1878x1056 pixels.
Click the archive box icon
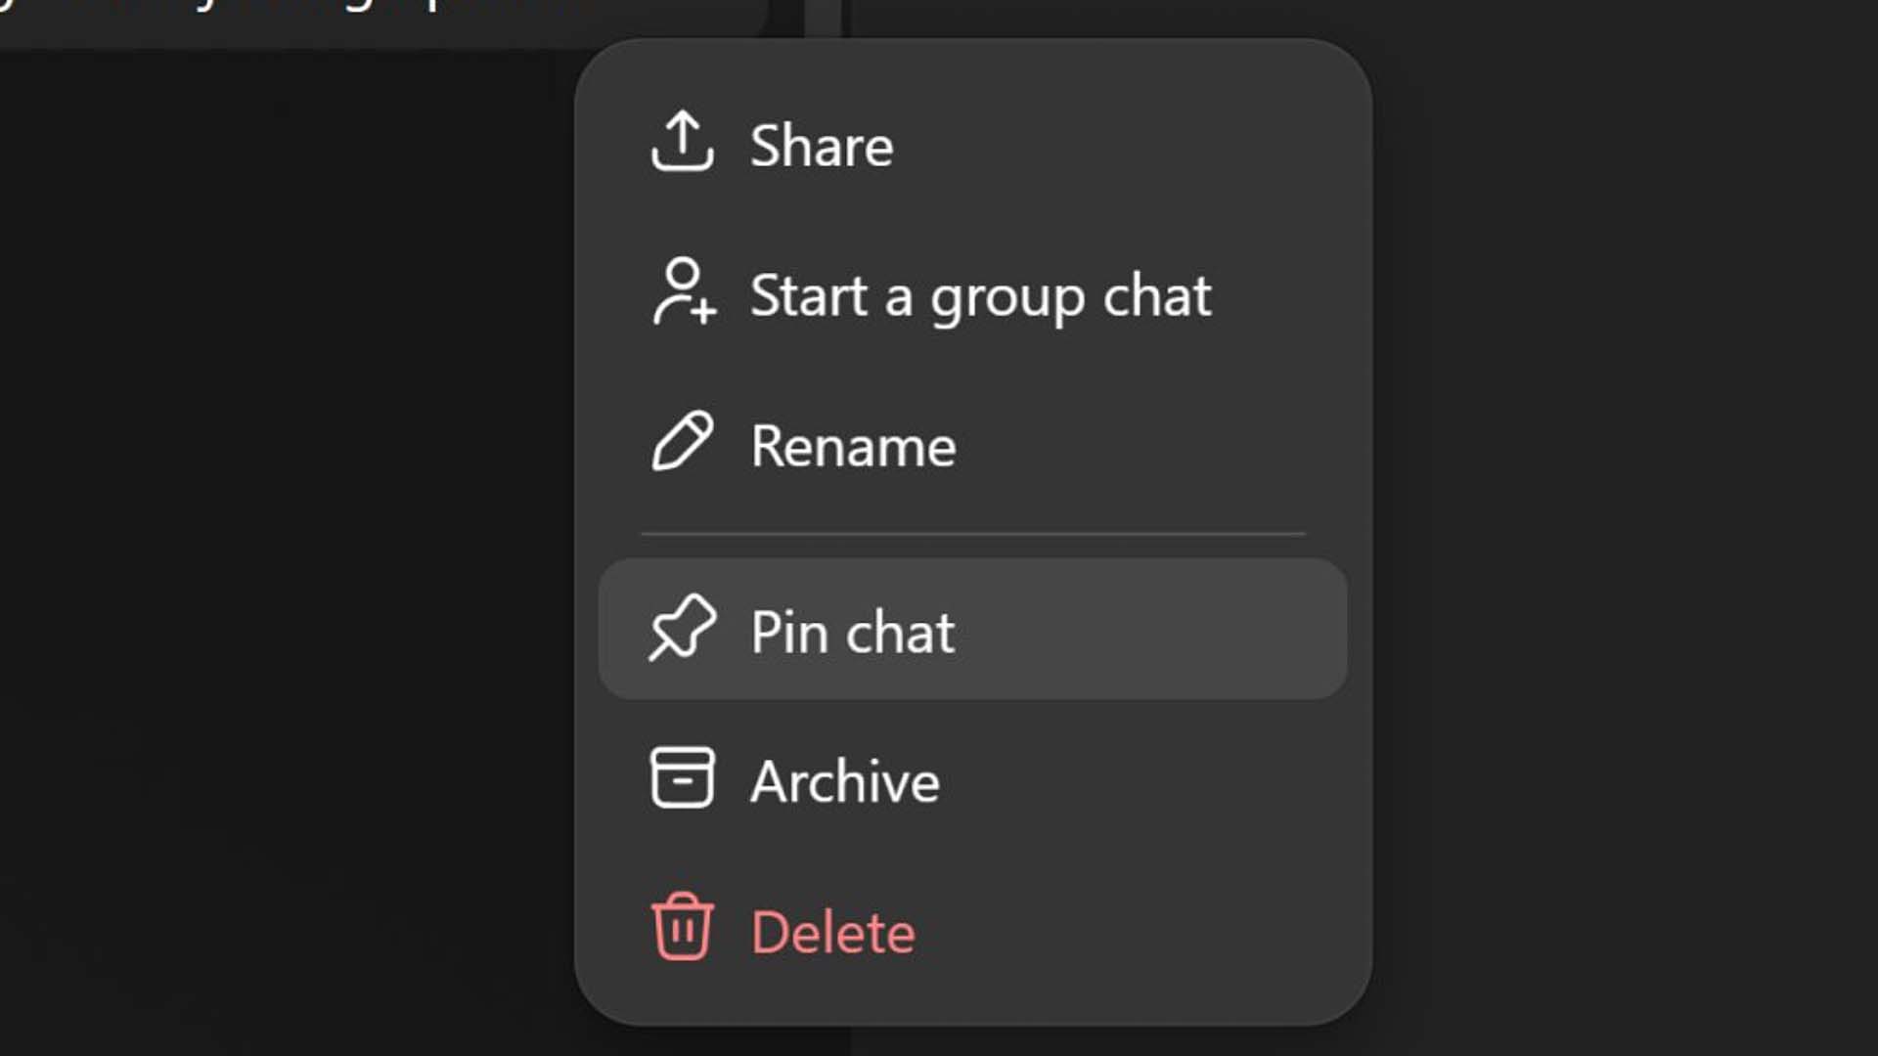click(x=682, y=777)
